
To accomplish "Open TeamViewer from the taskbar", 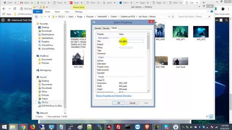I will click(x=137, y=127).
